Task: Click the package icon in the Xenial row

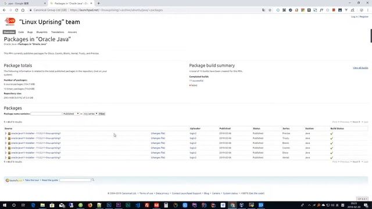Action: (9, 157)
